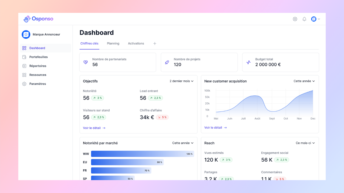Open the Ce mois-ci dropdown in Reach

[x=305, y=143]
